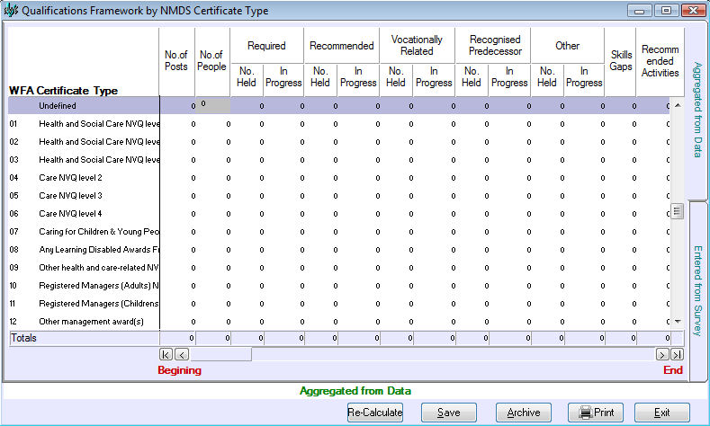Click the WFA Certificate Type header
The image size is (710, 426).
click(63, 91)
